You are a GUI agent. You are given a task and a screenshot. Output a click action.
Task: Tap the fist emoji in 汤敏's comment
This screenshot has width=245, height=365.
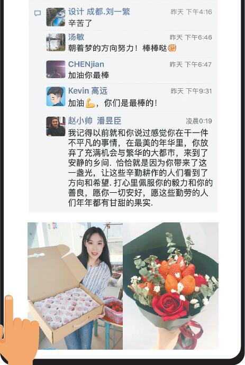coord(172,48)
